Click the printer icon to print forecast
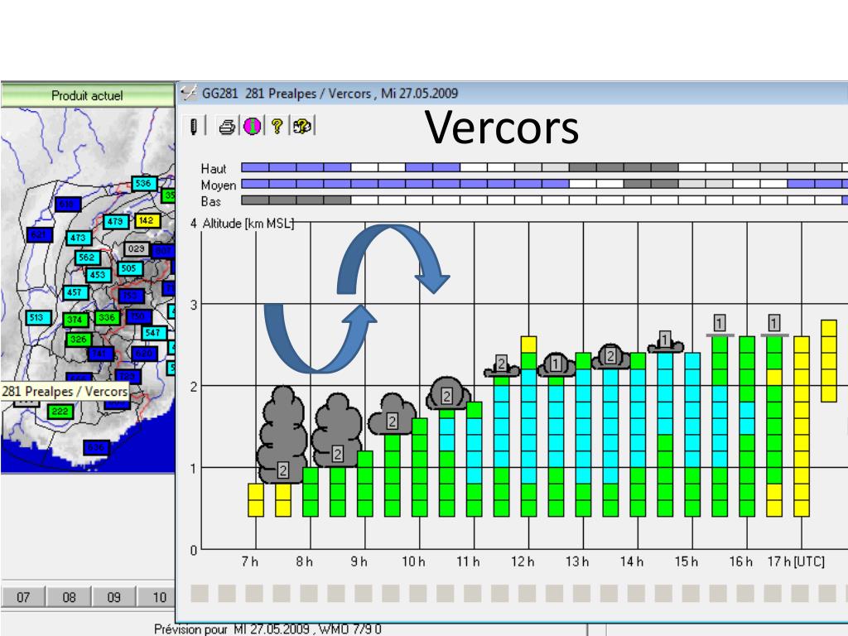The height and width of the screenshot is (636, 848). [227, 127]
